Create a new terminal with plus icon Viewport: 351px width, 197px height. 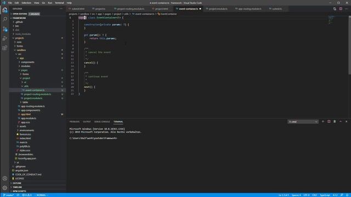point(323,121)
